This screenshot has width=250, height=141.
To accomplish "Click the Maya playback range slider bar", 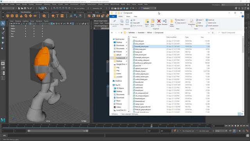I will (x=58, y=131).
